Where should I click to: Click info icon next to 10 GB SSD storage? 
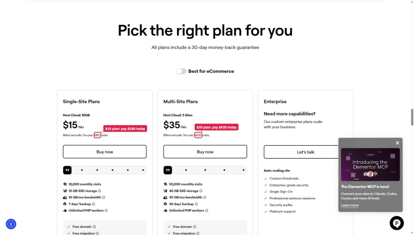coord(99,191)
